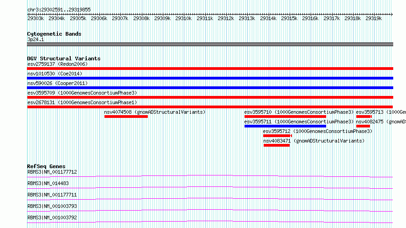Select the nsv4082475 short red bar
Image resolution: width=406 pixels, height=228 pixels.
pyautogui.click(x=363, y=126)
